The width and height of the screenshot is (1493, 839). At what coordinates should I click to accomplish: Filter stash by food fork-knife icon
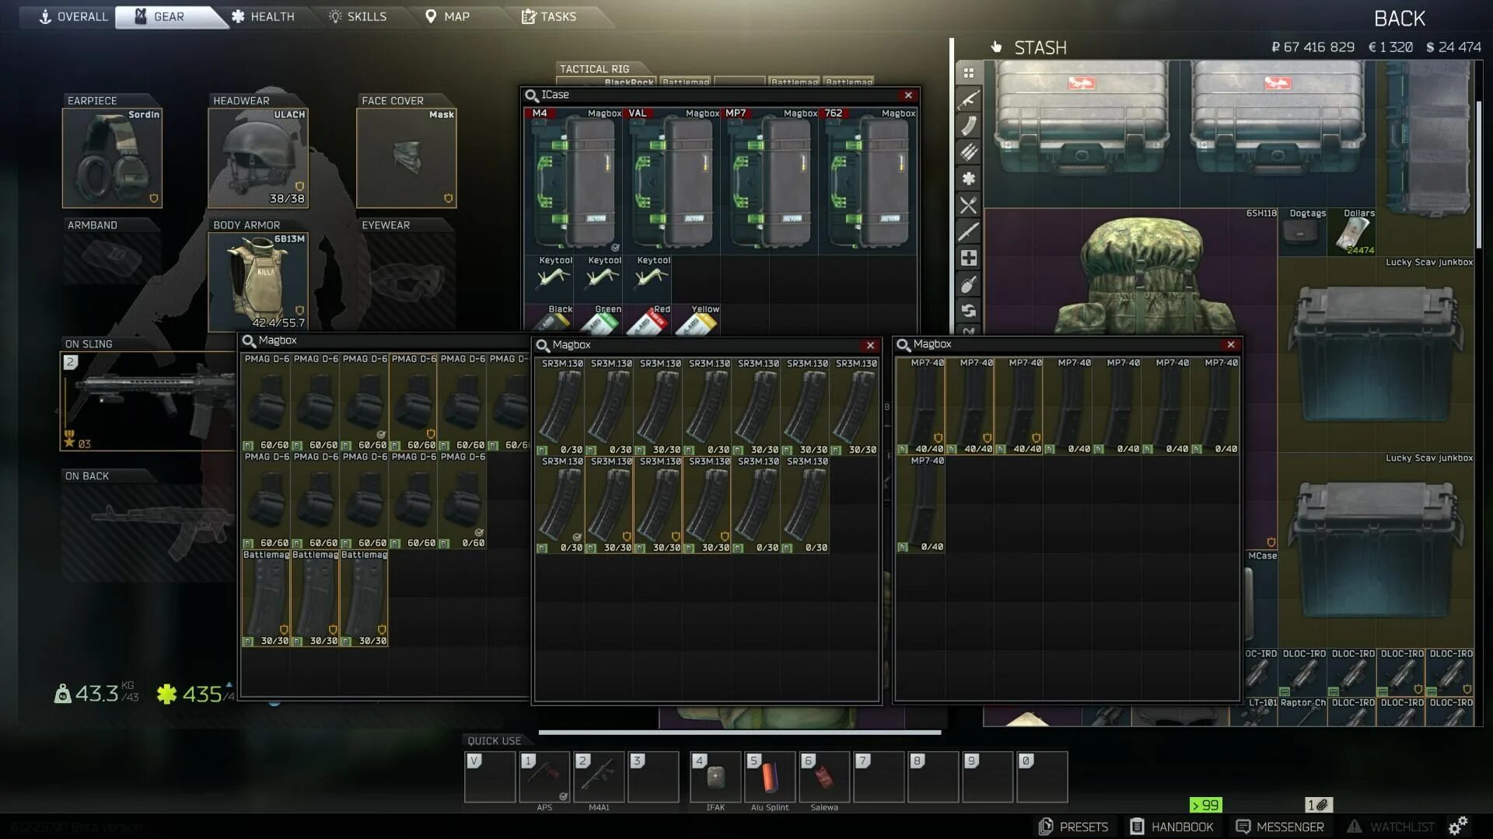tap(968, 205)
